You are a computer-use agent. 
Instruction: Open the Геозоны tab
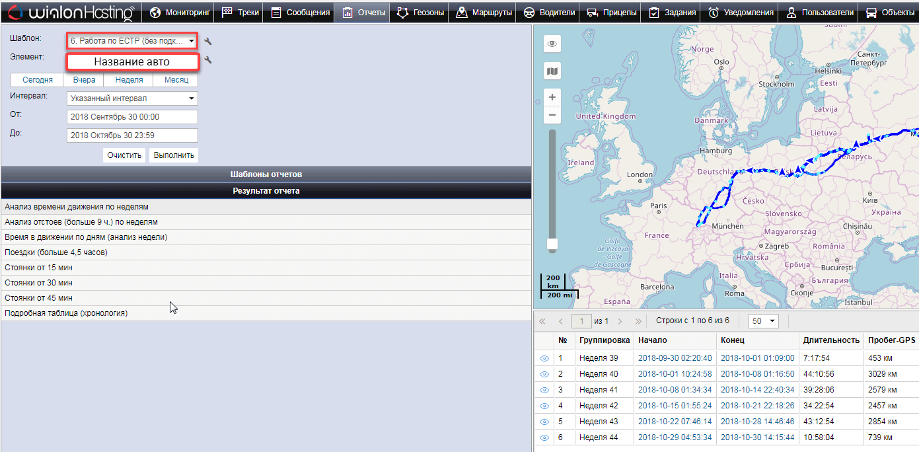pos(421,13)
